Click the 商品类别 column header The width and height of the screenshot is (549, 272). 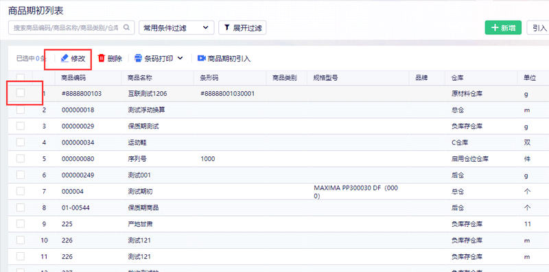tap(285, 77)
